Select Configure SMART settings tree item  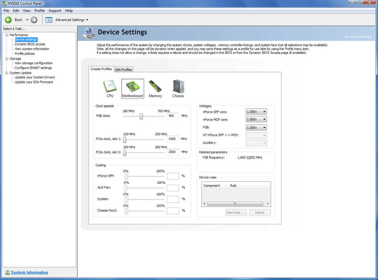[33, 68]
